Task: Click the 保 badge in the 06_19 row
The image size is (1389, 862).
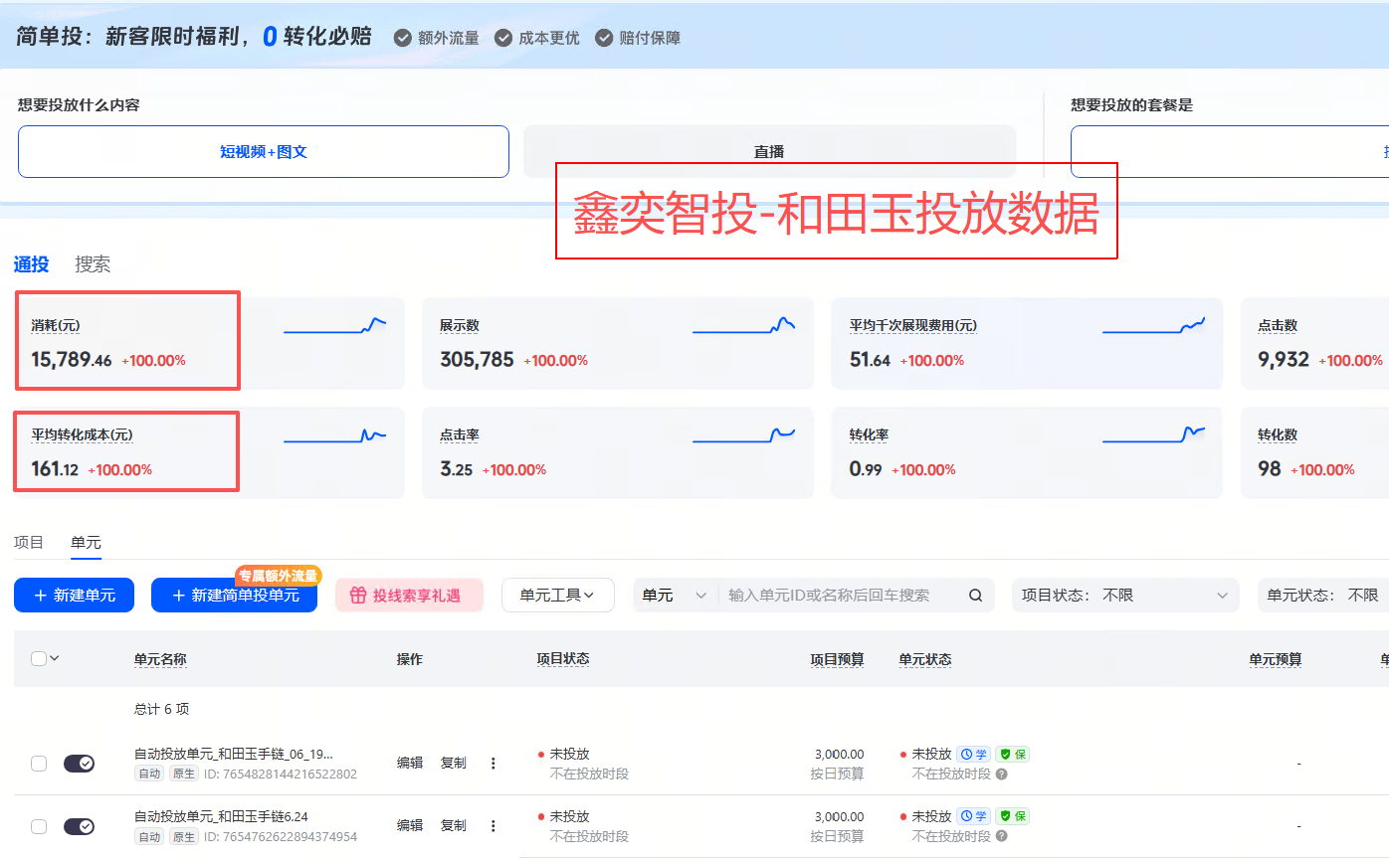Action: click(x=1012, y=755)
